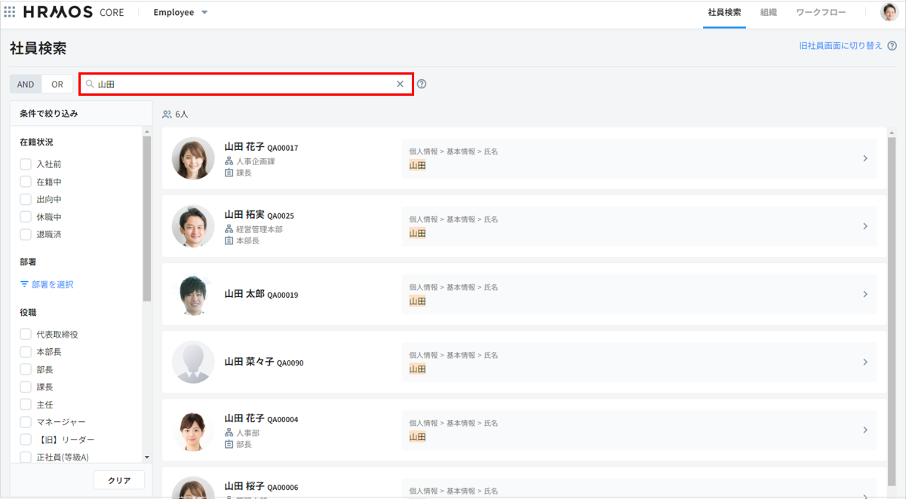Screen dimensions: 906x499
Task: Click chevron arrow on 山田 太郎 row
Action: point(865,294)
